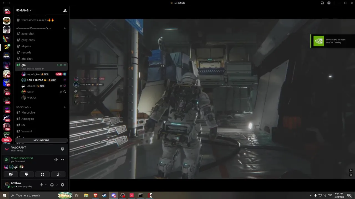The width and height of the screenshot is (355, 199).
Task: Open the gta-chat channel
Action: point(41,59)
